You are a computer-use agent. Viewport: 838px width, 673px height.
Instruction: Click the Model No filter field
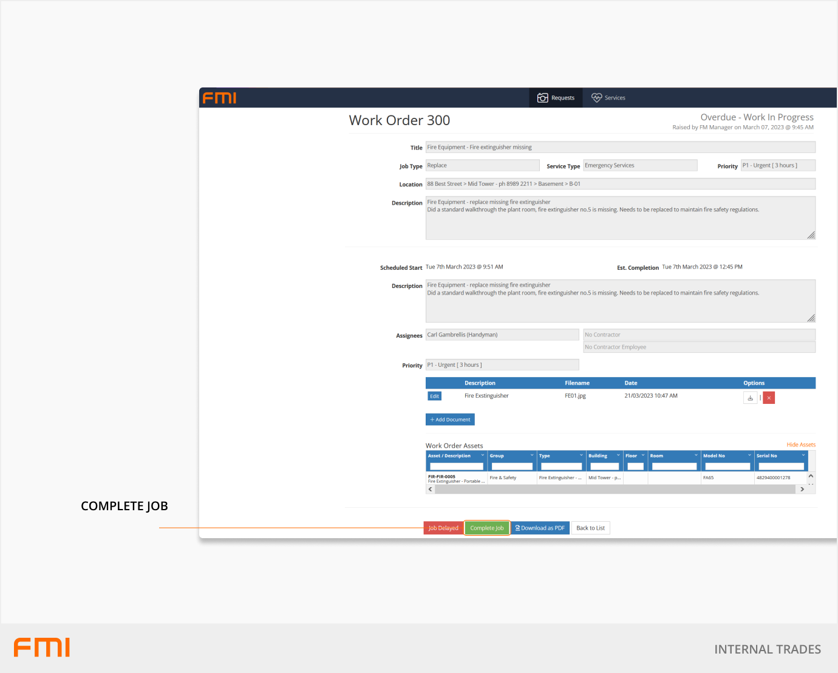point(727,466)
